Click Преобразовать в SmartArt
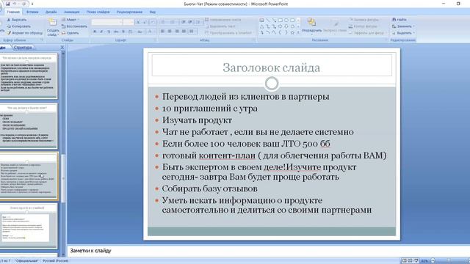Screen dimensions: 470x264 tap(229, 33)
